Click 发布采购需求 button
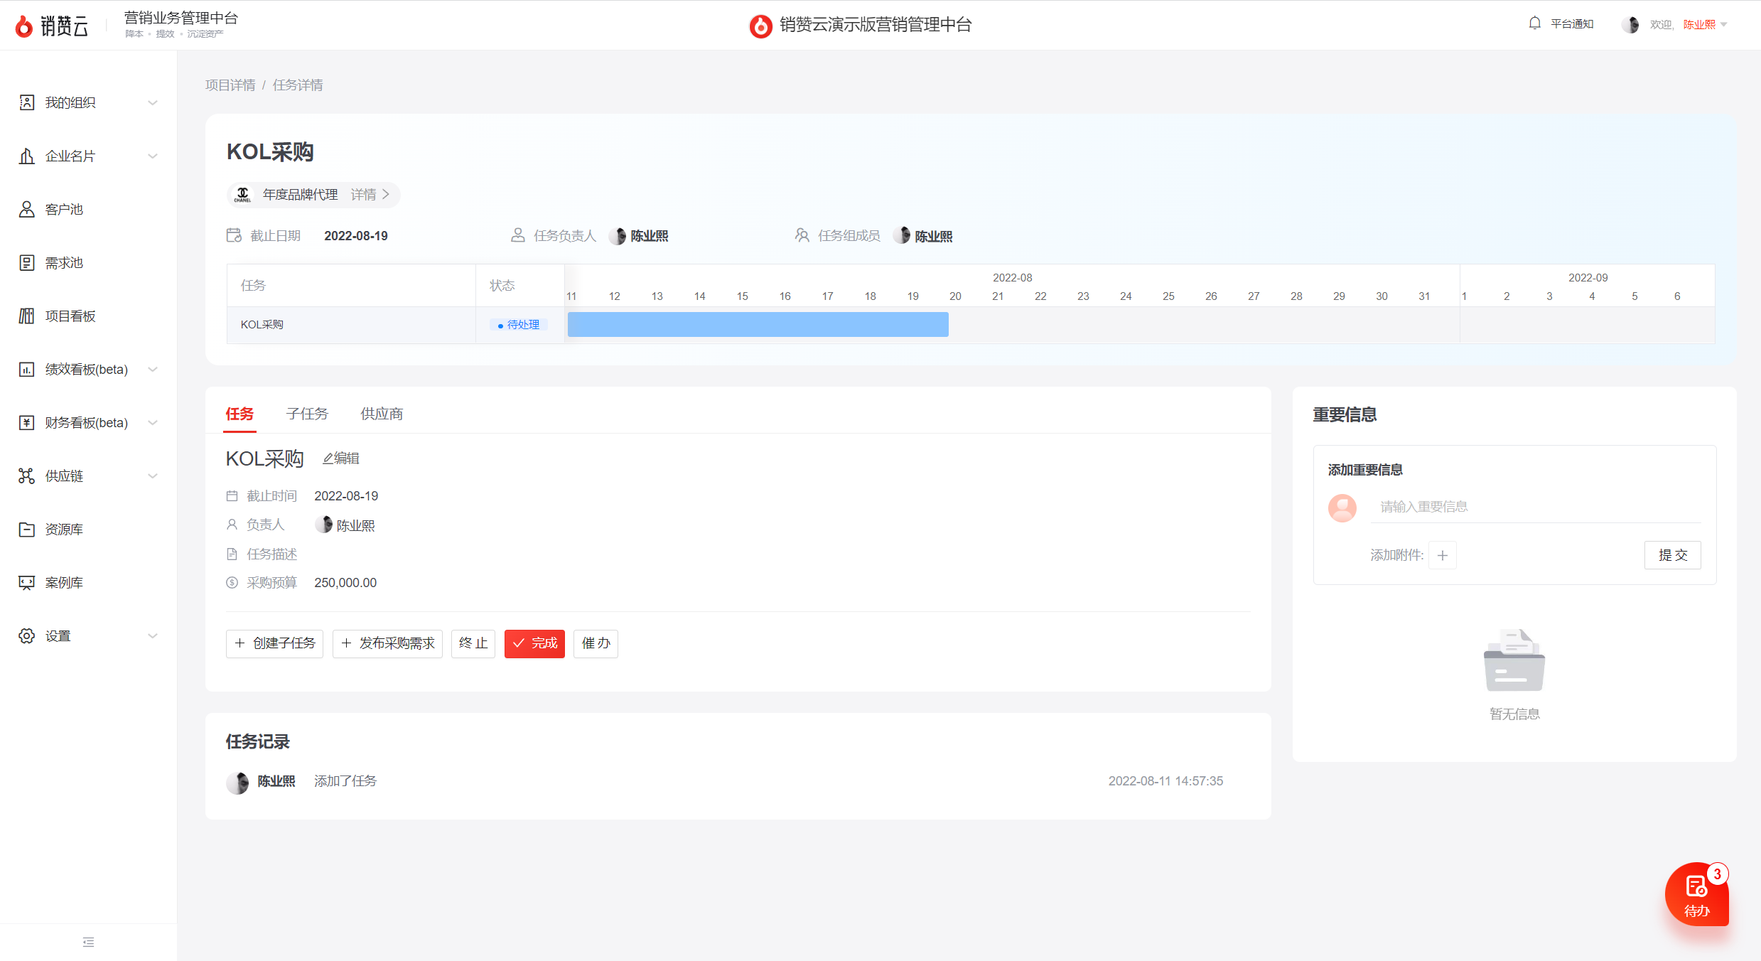 click(x=387, y=643)
